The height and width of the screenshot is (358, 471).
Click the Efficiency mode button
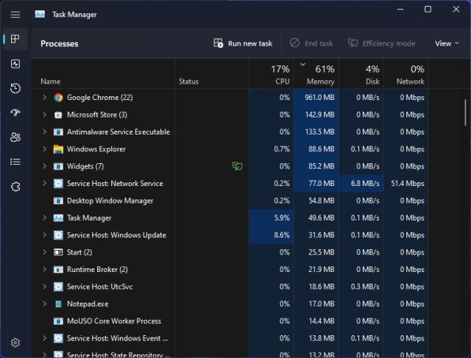click(x=381, y=43)
